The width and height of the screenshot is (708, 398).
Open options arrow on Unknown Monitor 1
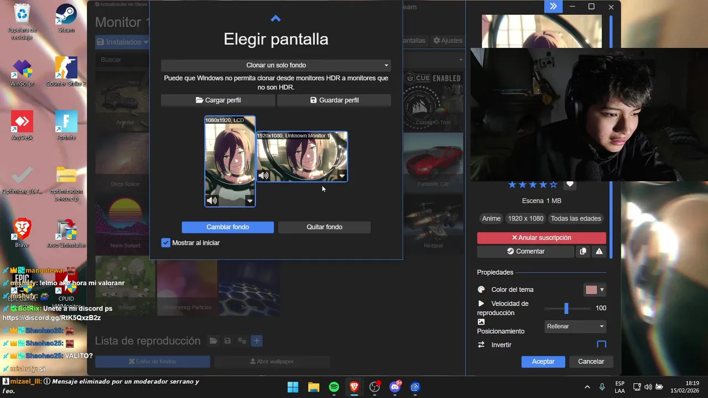click(x=342, y=176)
